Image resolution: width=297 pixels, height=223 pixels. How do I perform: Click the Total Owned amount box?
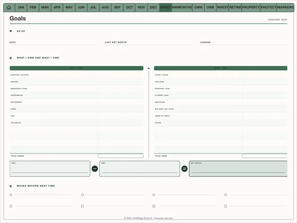pos(121,156)
